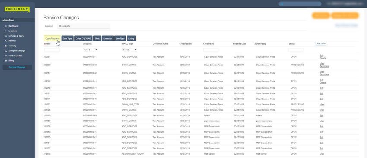Click the search magnifier icon in top bar

[x=282, y=4]
